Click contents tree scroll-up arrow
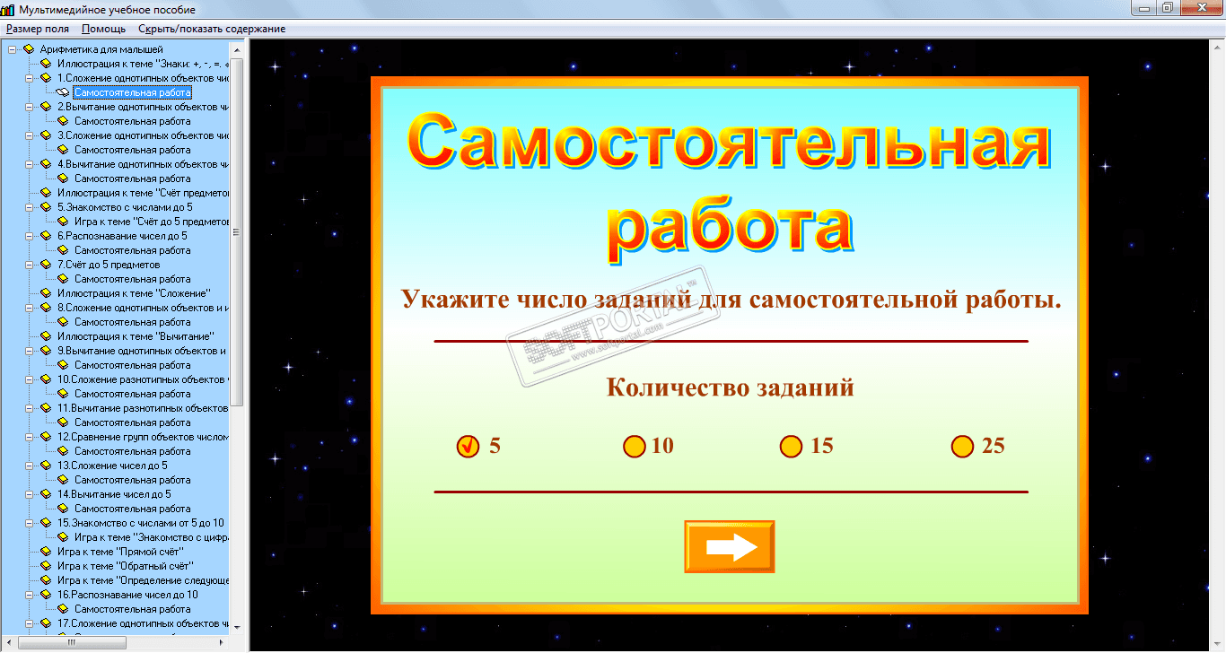 pyautogui.click(x=237, y=48)
